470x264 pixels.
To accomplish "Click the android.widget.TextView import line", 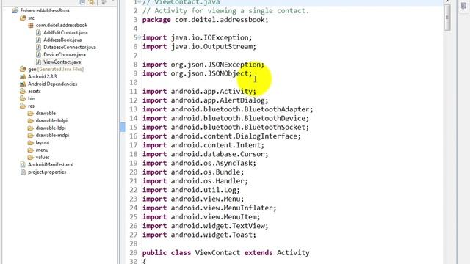I will click(205, 226).
